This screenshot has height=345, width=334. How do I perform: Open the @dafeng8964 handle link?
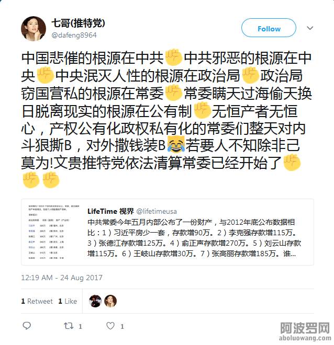click(74, 35)
